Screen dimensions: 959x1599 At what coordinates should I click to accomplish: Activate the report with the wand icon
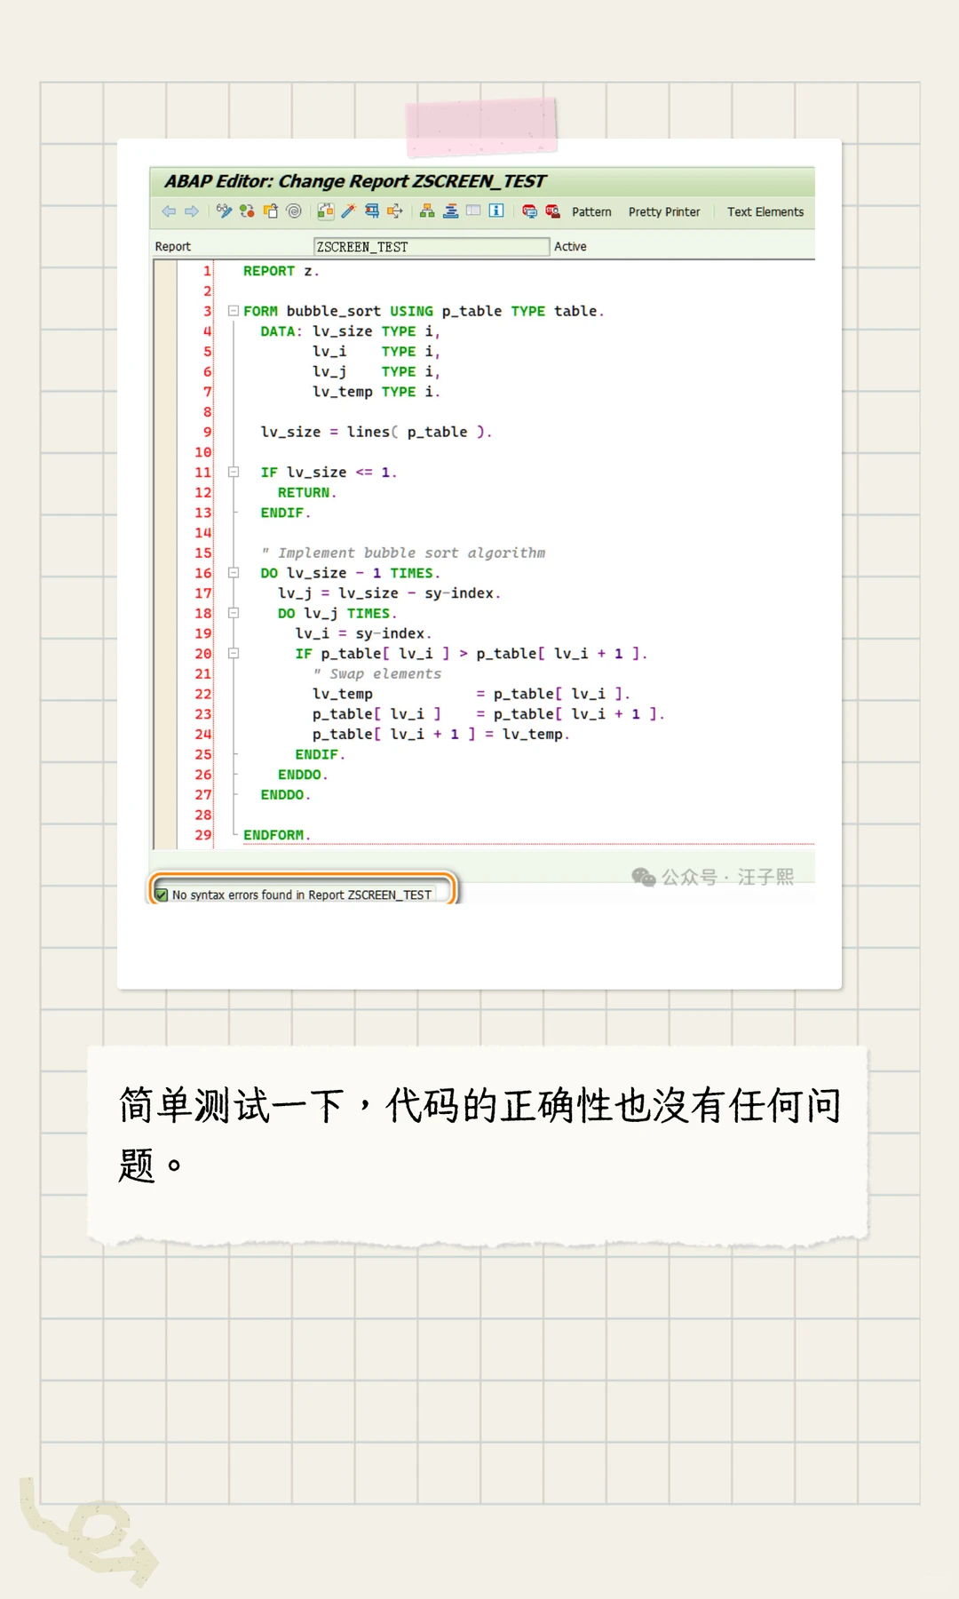(349, 211)
